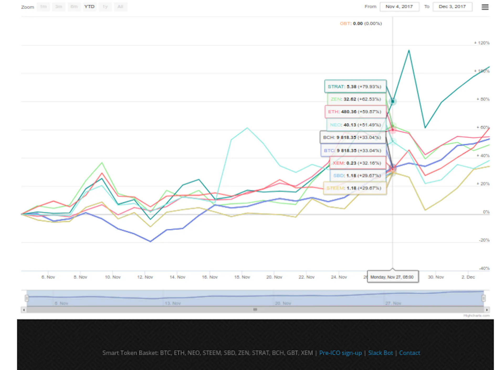Screen dimensions: 504x370
Task: Open the Contact link
Action: click(x=409, y=353)
